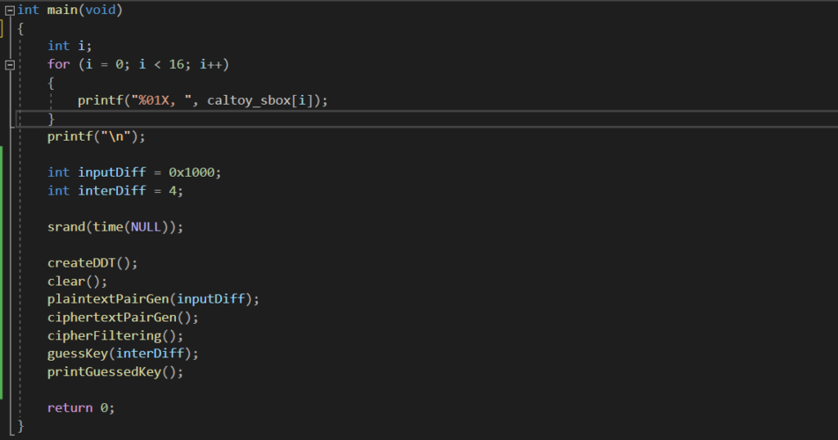Screen dimensions: 838x440
Task: Click the createDDT function call
Action: [92, 263]
